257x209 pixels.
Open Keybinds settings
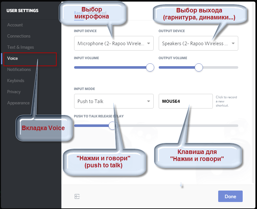pyautogui.click(x=16, y=81)
